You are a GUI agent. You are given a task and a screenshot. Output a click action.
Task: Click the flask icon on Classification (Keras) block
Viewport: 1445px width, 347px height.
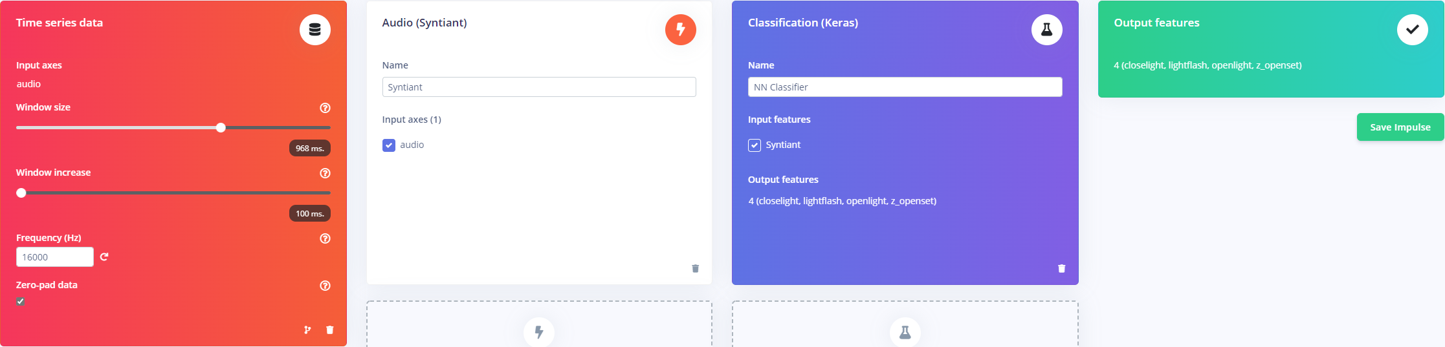[1046, 30]
